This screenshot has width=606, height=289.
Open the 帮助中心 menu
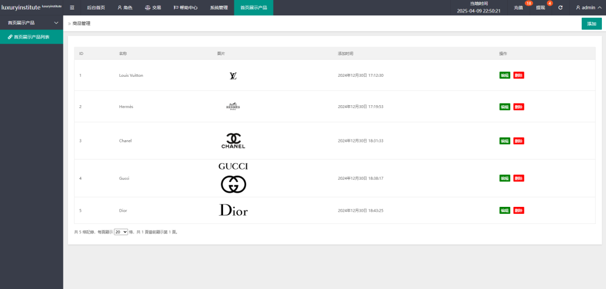point(185,7)
